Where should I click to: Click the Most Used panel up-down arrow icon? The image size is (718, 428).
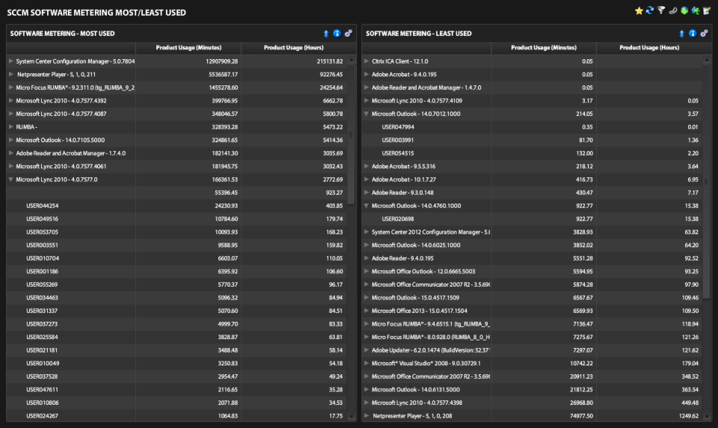click(x=326, y=34)
